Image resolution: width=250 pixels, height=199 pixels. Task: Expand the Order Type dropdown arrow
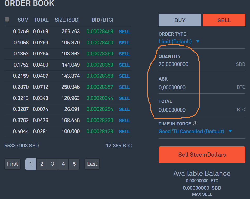[198, 42]
